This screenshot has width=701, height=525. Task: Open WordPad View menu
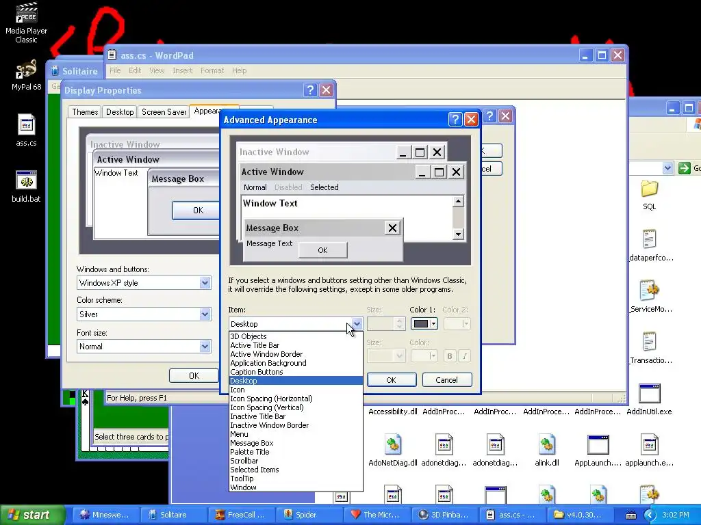click(157, 70)
